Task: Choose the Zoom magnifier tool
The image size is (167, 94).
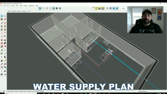Action: coord(2,64)
